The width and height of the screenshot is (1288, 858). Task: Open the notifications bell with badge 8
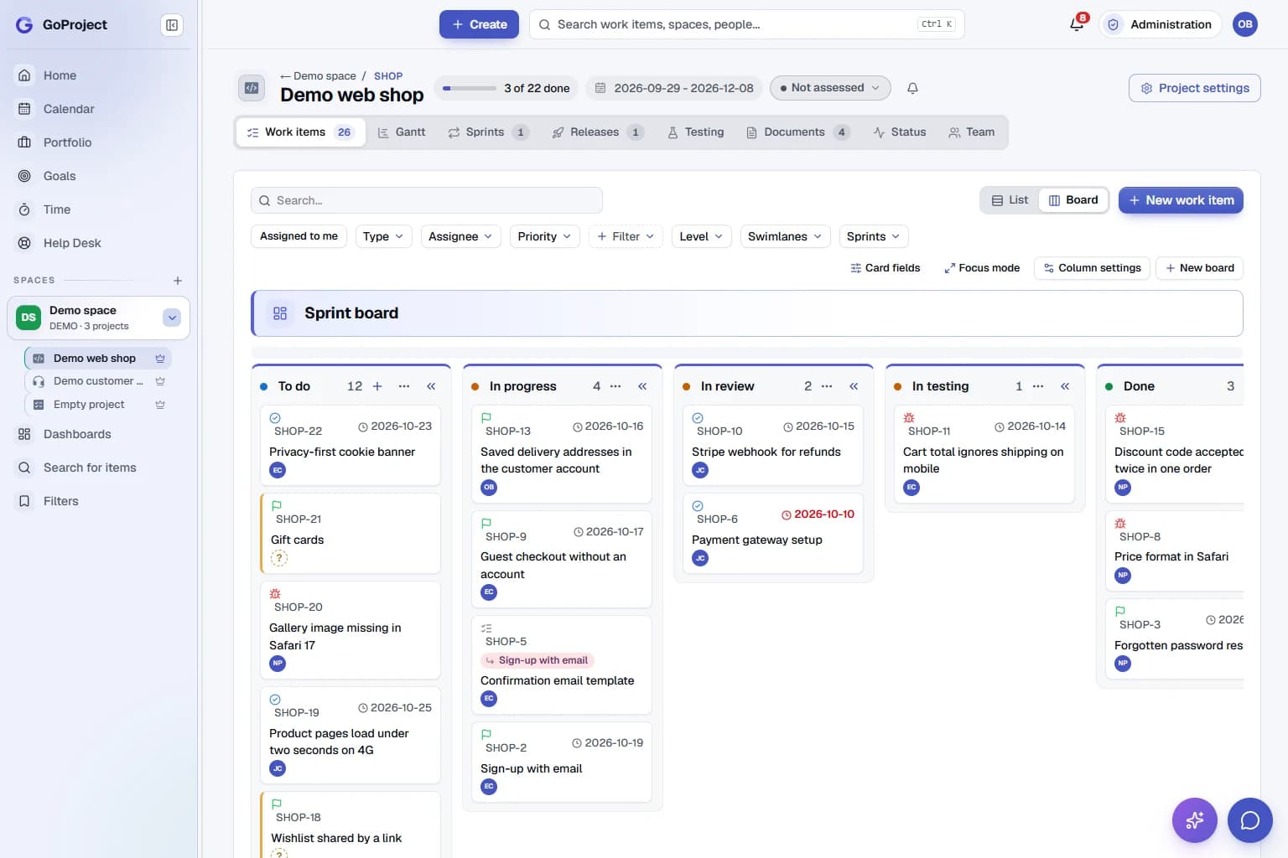click(x=1078, y=24)
